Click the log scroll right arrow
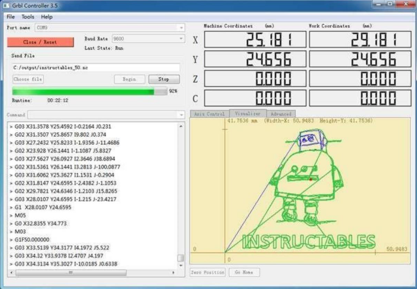The width and height of the screenshot is (417, 289). click(173, 273)
